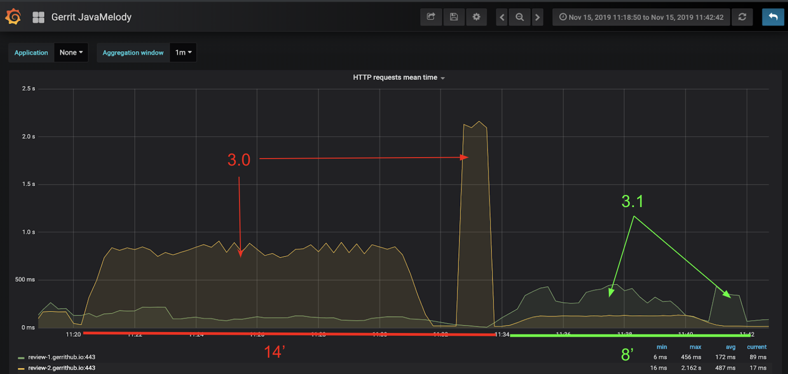Zoom out the time range
Screen dimensions: 788x374
click(x=520, y=17)
